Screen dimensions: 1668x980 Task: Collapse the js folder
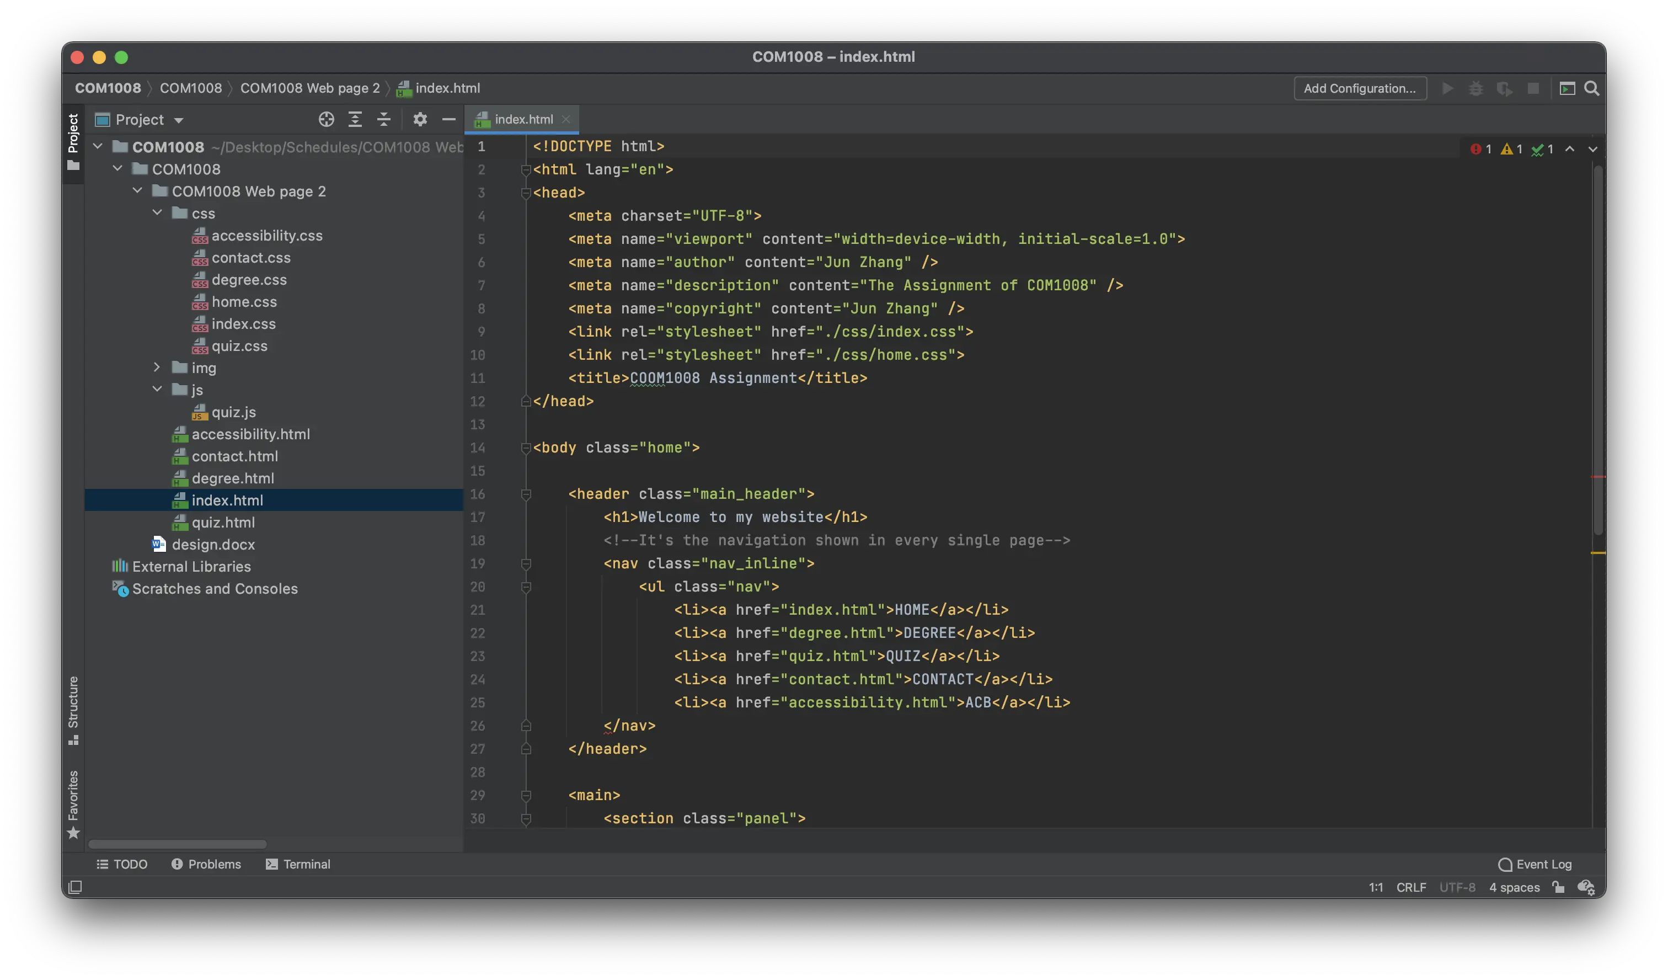[158, 388]
